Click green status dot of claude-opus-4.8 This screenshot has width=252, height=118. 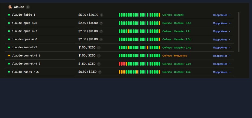tap(9, 23)
